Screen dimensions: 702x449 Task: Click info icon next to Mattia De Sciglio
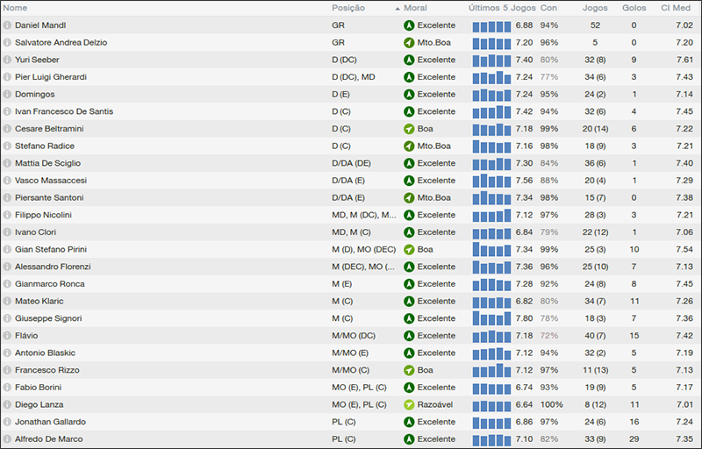[x=8, y=163]
